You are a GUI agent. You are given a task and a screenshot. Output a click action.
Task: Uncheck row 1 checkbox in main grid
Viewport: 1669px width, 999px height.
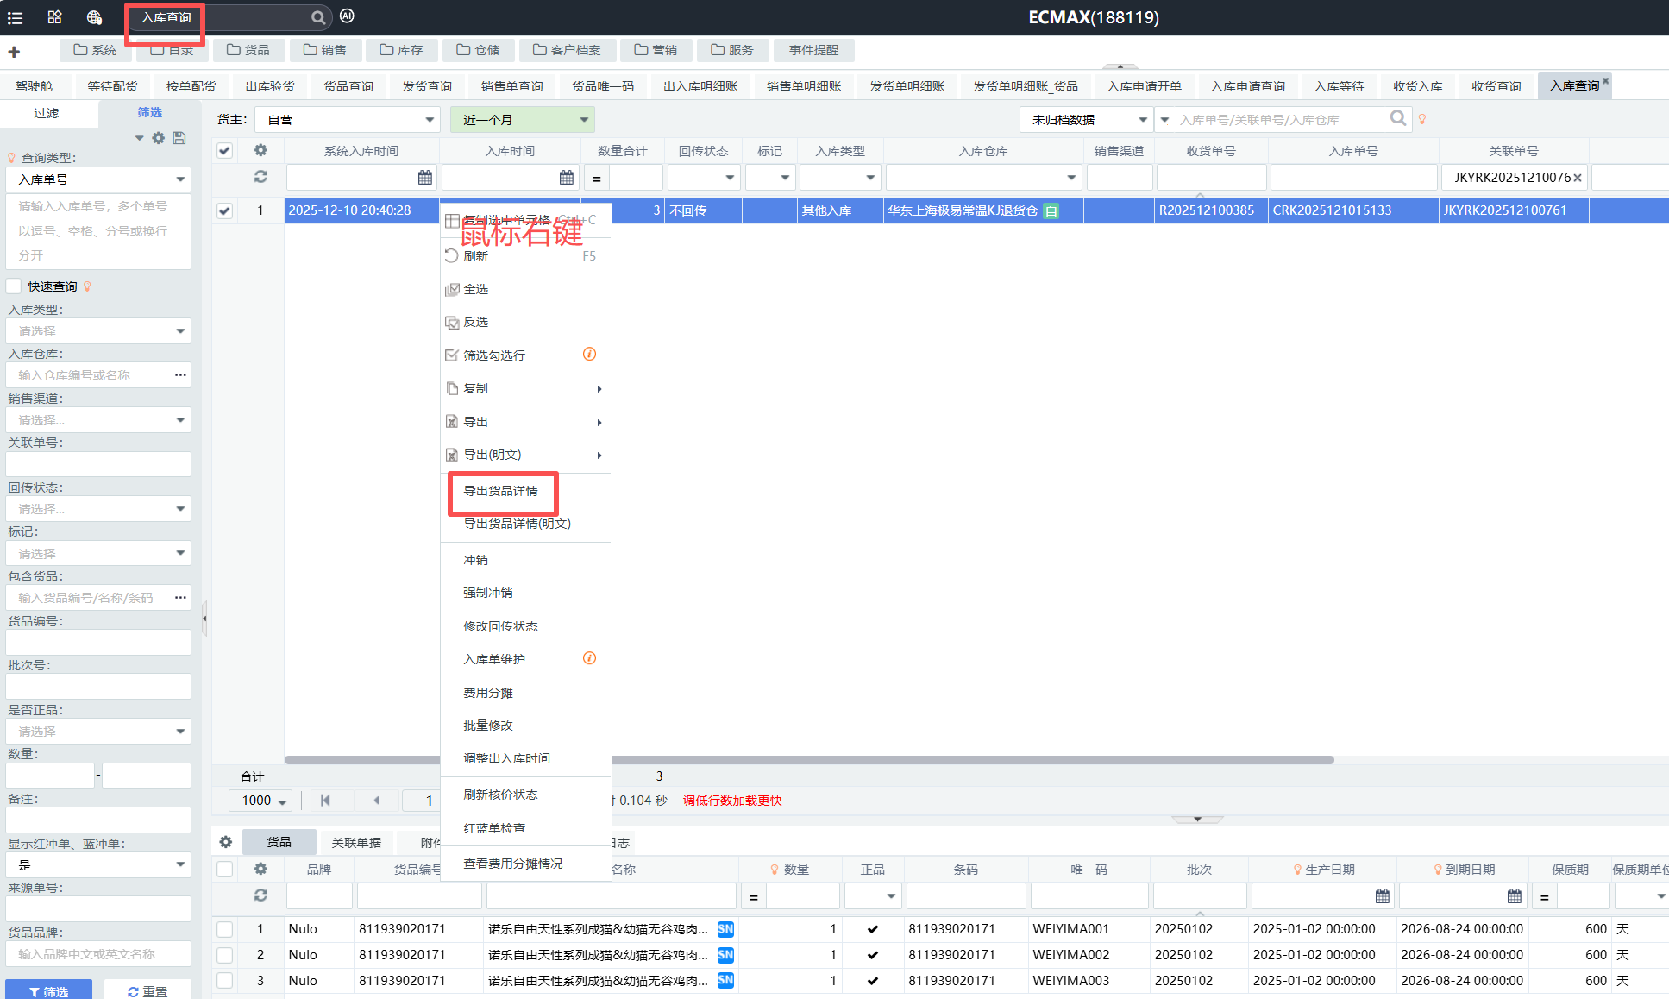[x=224, y=210]
